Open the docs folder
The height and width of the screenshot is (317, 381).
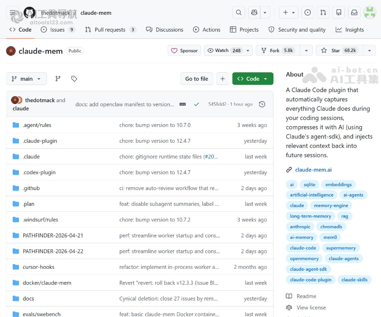pos(28,298)
